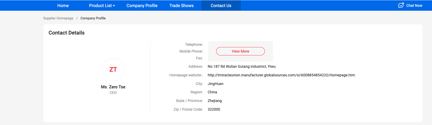Click the ZT avatar circle
This screenshot has height=125, width=432.
113,70
